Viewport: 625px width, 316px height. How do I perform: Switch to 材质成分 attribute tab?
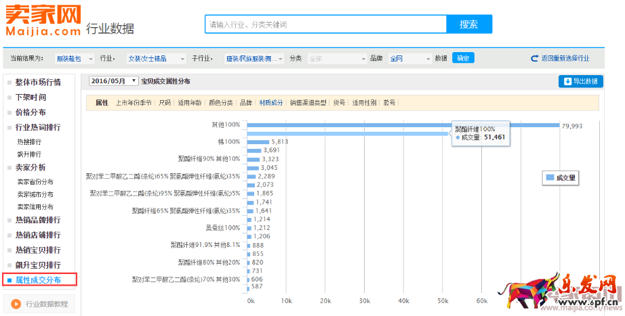pos(271,103)
